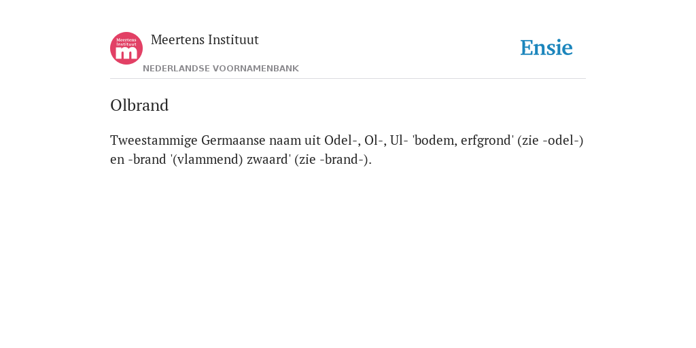This screenshot has width=696, height=348.
Task: Click the word 'Germaanse' in the description
Action: coord(234,141)
